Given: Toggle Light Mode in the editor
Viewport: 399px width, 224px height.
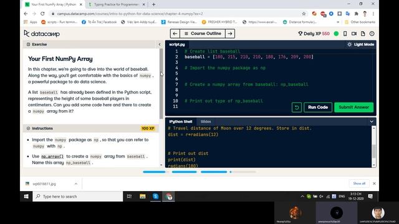Looking at the screenshot, I should tap(360, 44).
